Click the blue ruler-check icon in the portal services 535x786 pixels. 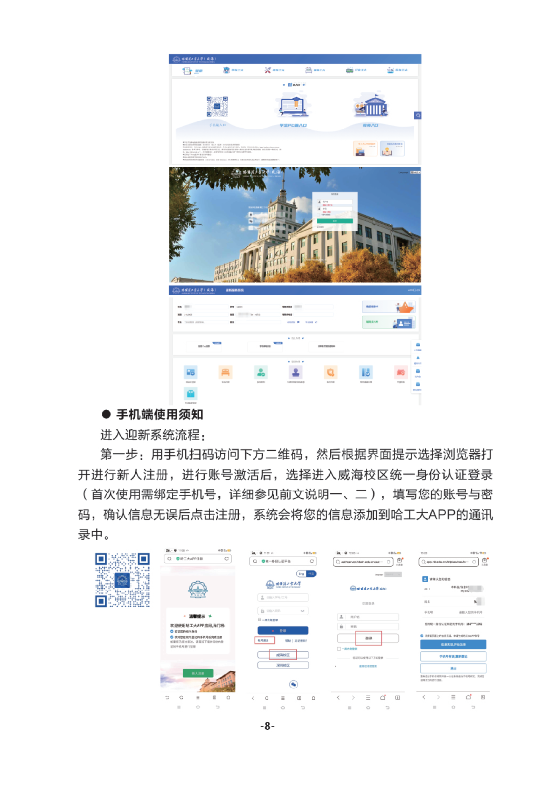tap(366, 372)
